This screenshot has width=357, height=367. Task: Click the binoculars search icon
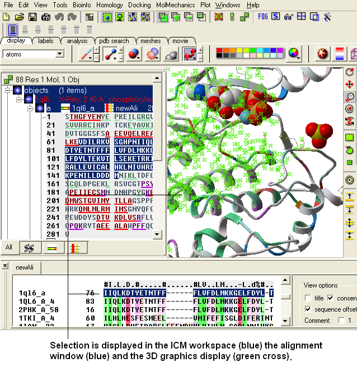pyautogui.click(x=289, y=17)
